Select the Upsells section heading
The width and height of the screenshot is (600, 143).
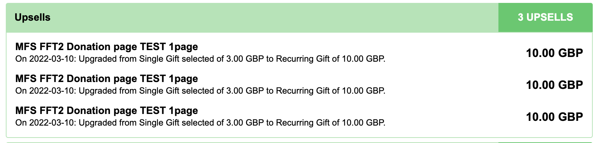click(x=33, y=17)
